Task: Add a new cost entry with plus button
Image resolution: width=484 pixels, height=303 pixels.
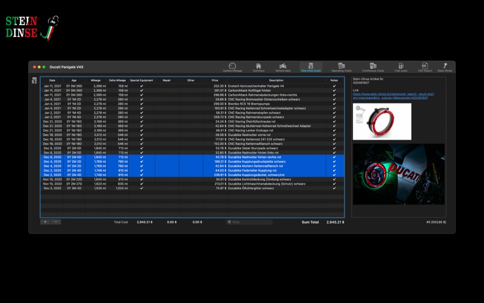Action: (x=45, y=222)
